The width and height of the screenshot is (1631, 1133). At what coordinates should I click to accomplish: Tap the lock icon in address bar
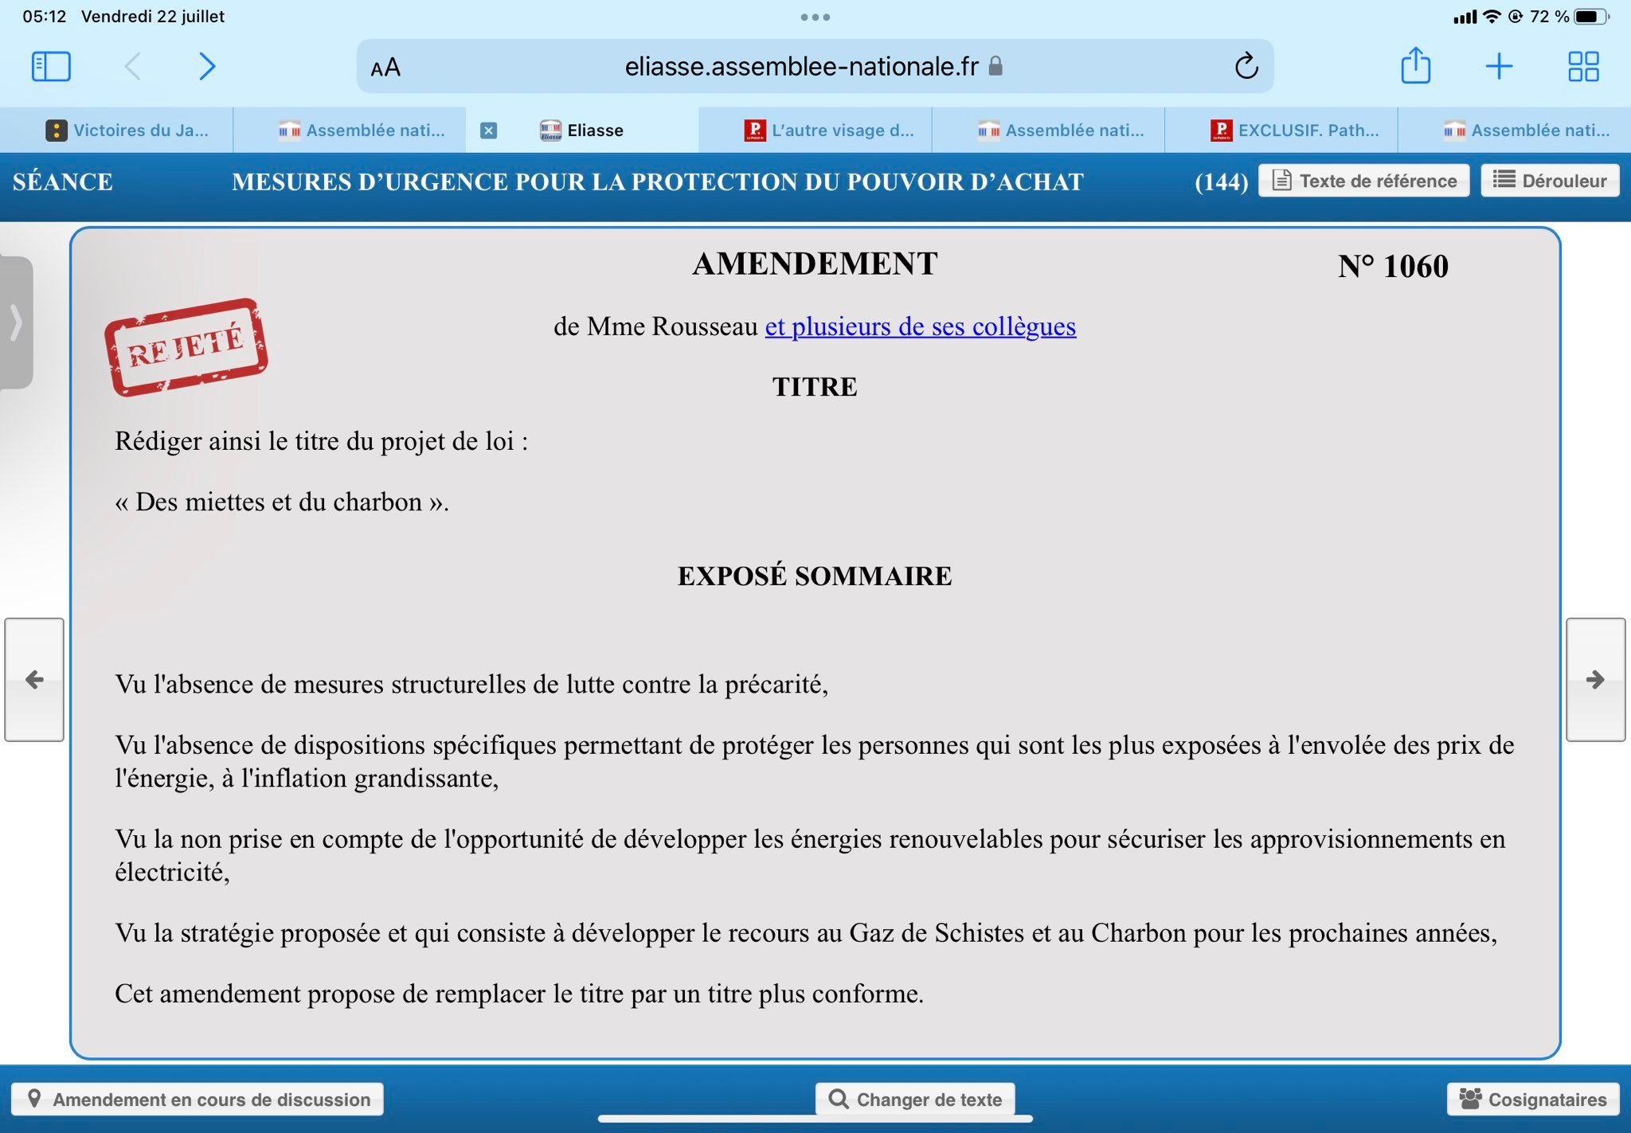point(995,66)
